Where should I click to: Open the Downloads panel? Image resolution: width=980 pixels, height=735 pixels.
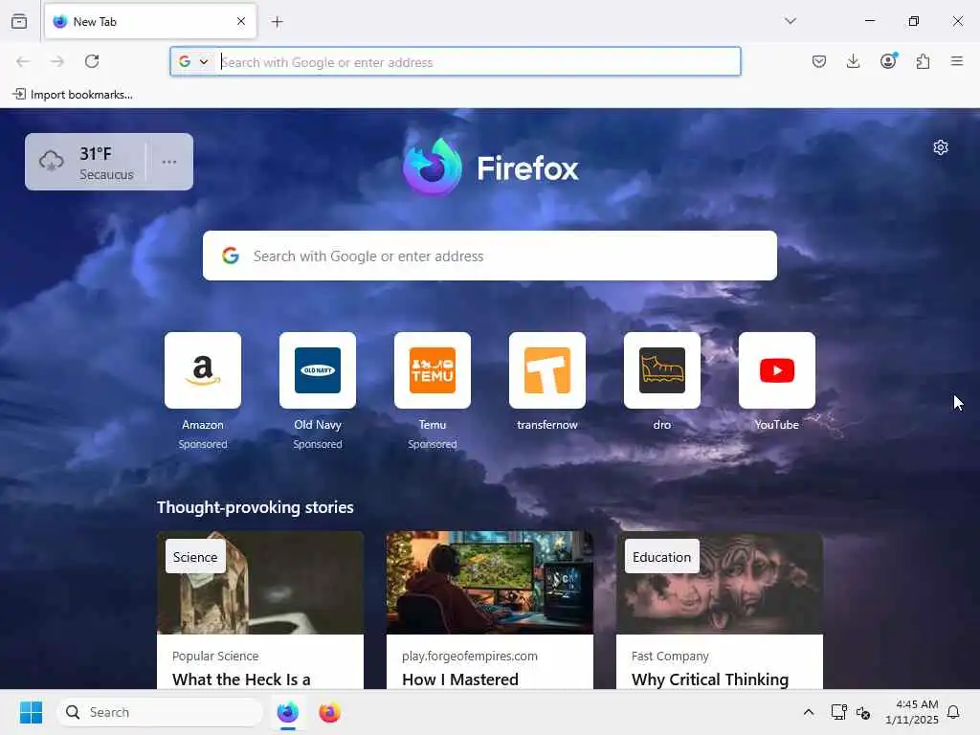tap(853, 61)
